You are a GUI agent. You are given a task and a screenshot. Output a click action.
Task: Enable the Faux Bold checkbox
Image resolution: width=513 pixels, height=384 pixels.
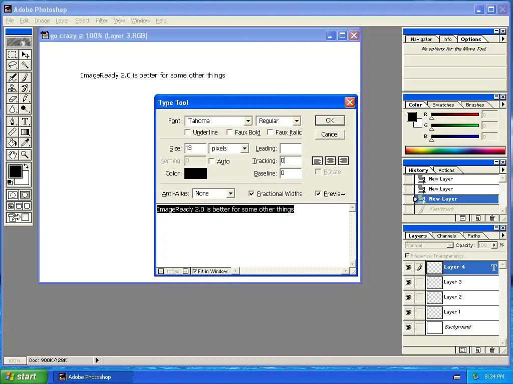[229, 132]
